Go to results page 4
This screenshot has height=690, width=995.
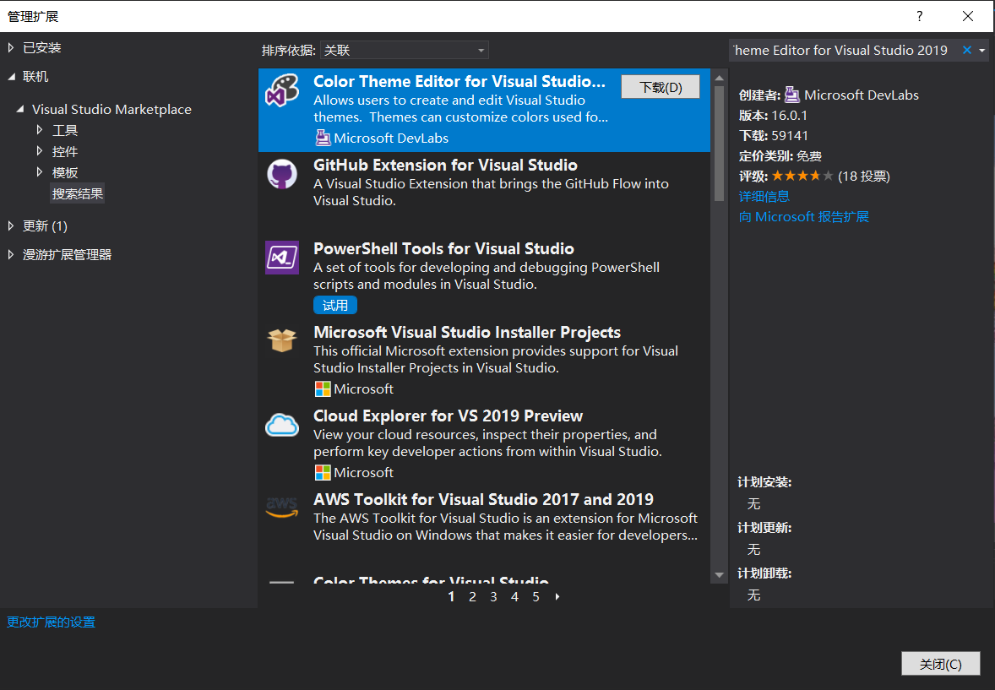coord(514,597)
